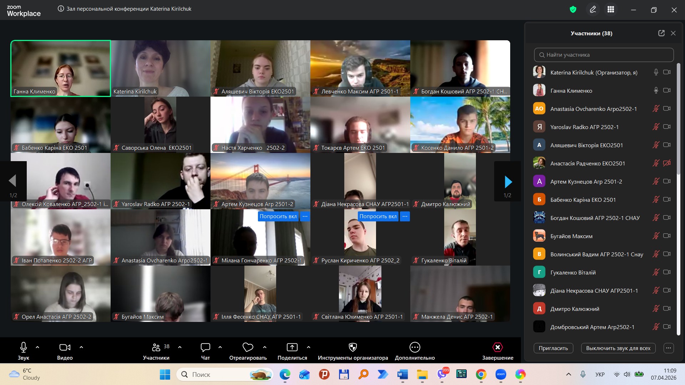Open three-dots menu on Мілана Гончаренко tile
This screenshot has width=685, height=385.
(305, 216)
